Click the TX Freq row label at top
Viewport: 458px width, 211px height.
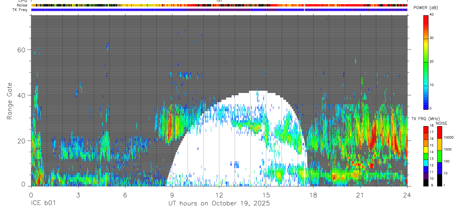(x=20, y=10)
